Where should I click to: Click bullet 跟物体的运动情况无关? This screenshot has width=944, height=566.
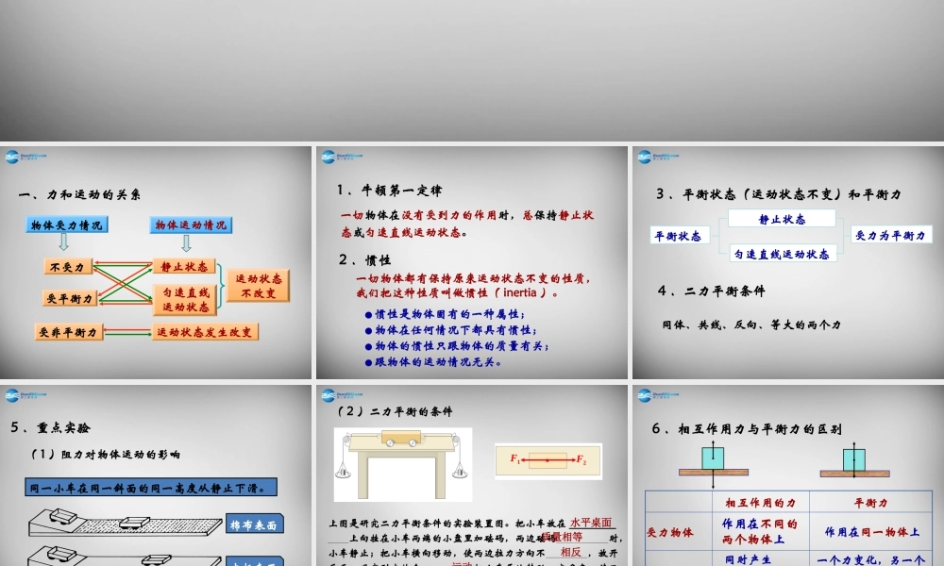(x=433, y=362)
